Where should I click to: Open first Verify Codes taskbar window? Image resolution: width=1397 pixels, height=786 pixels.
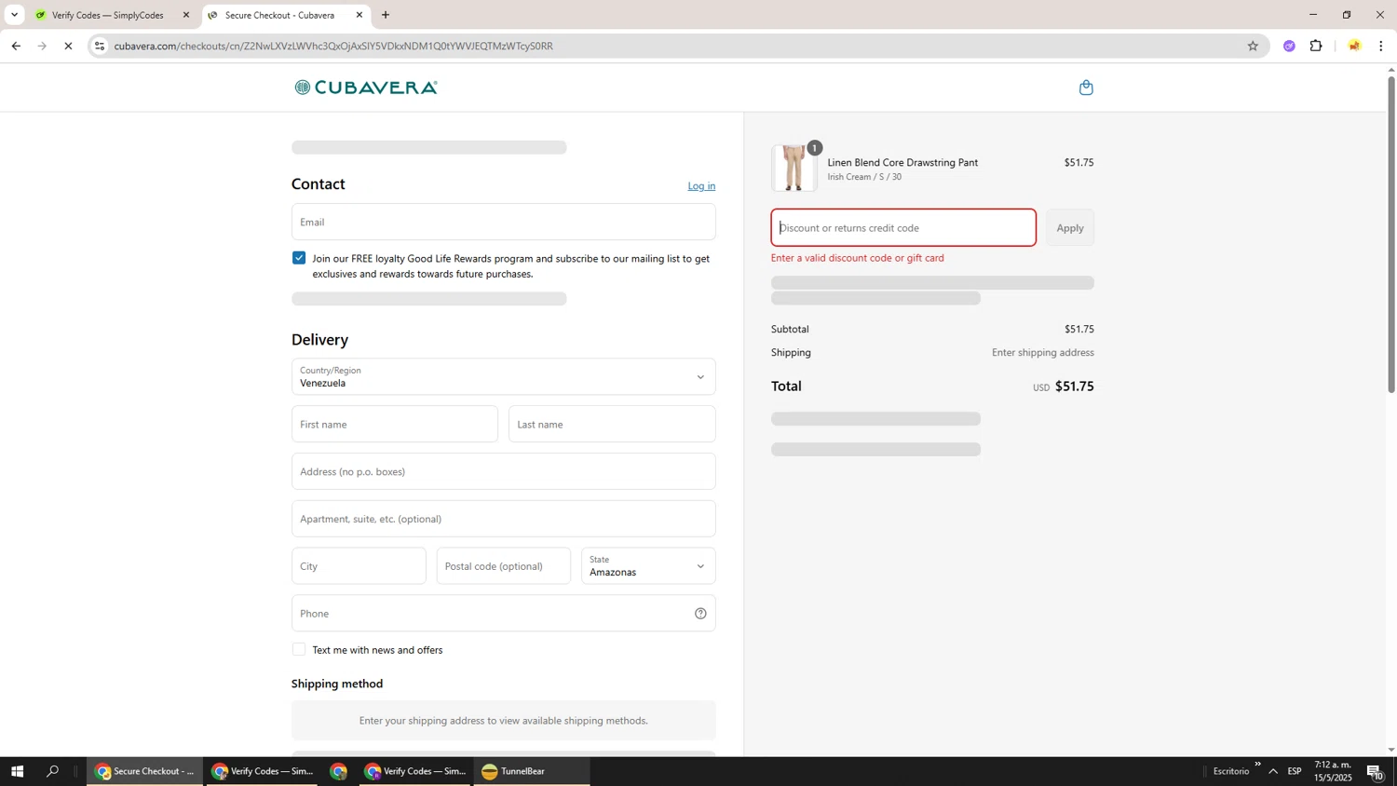click(x=262, y=771)
